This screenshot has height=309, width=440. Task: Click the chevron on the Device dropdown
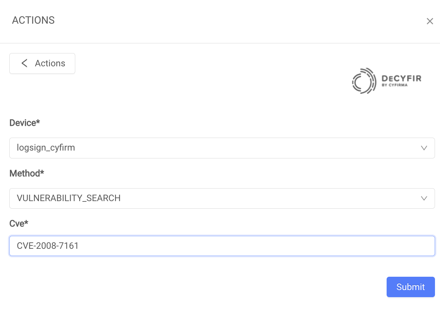(x=424, y=148)
